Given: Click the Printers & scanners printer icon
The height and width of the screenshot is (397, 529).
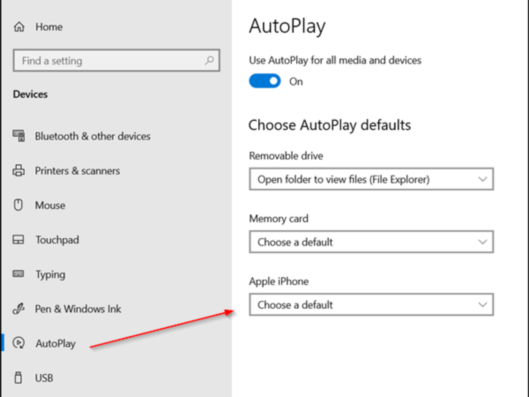Looking at the screenshot, I should coord(19,170).
